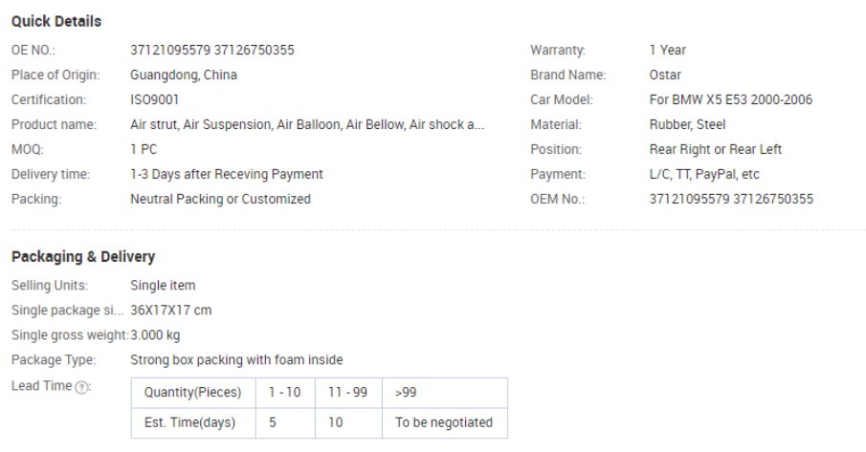Click the Brand Name value Ostar
866x452 pixels.
pos(666,75)
